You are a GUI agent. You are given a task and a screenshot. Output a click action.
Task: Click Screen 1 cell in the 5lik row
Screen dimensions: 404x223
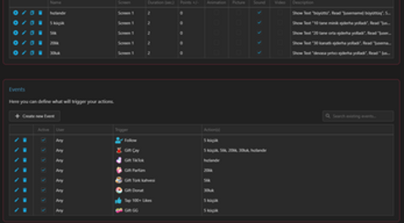click(x=126, y=33)
